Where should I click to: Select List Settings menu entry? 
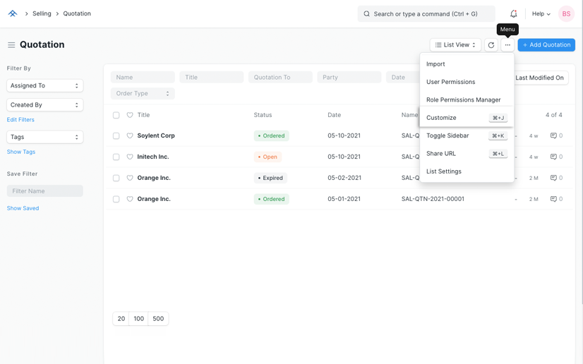pos(444,171)
